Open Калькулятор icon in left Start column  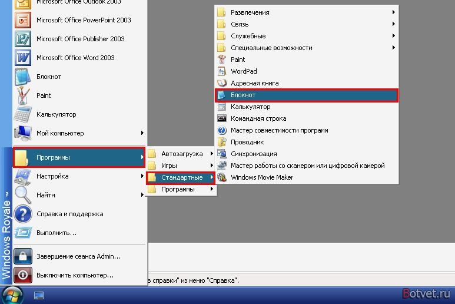coord(22,114)
